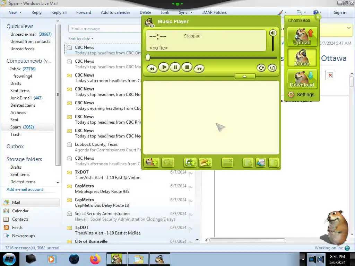Select Unread e-mail quick view
Image resolution: width=355 pixels, height=266 pixels.
tap(31, 34)
